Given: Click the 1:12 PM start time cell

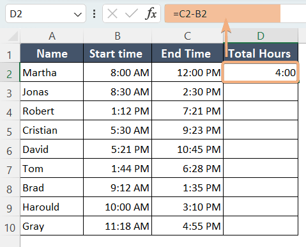Looking at the screenshot, I should (118, 111).
